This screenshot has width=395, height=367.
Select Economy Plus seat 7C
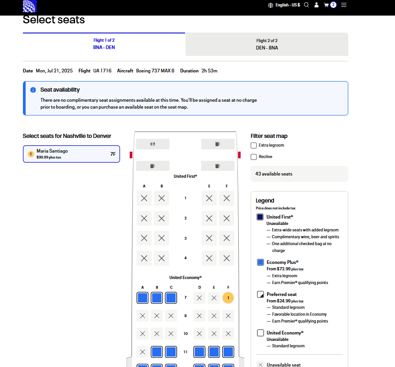[x=171, y=298]
